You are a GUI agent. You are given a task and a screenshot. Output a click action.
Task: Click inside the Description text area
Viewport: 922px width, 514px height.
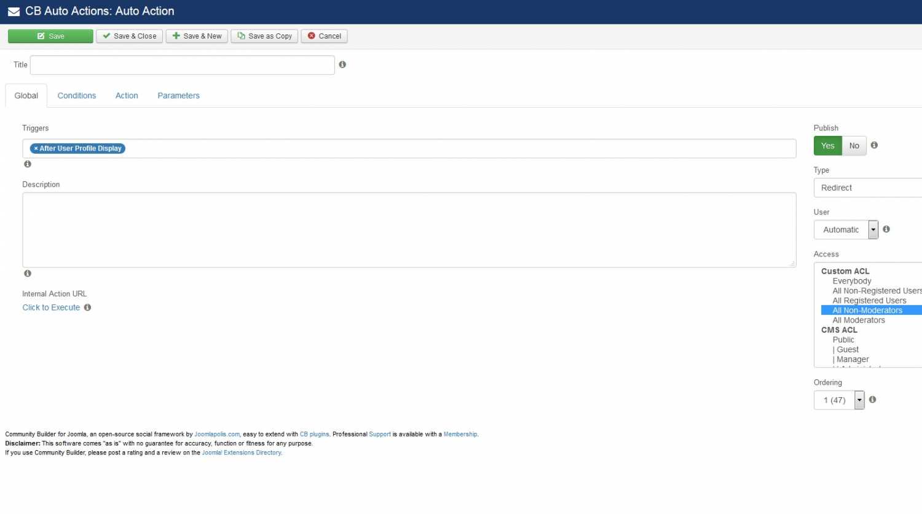pos(409,230)
